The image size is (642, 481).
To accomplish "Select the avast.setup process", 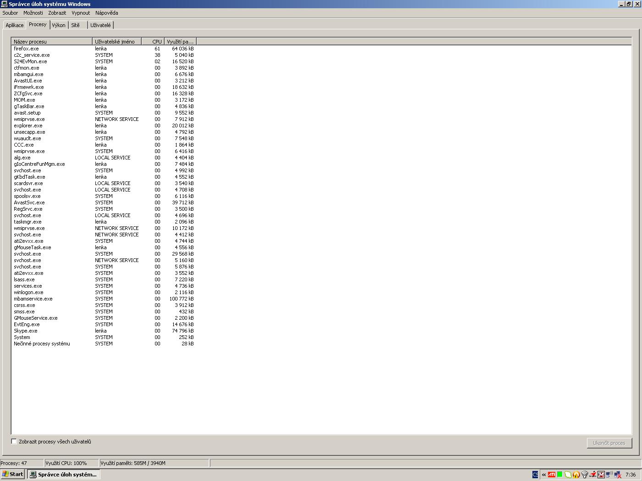I will click(x=104, y=113).
